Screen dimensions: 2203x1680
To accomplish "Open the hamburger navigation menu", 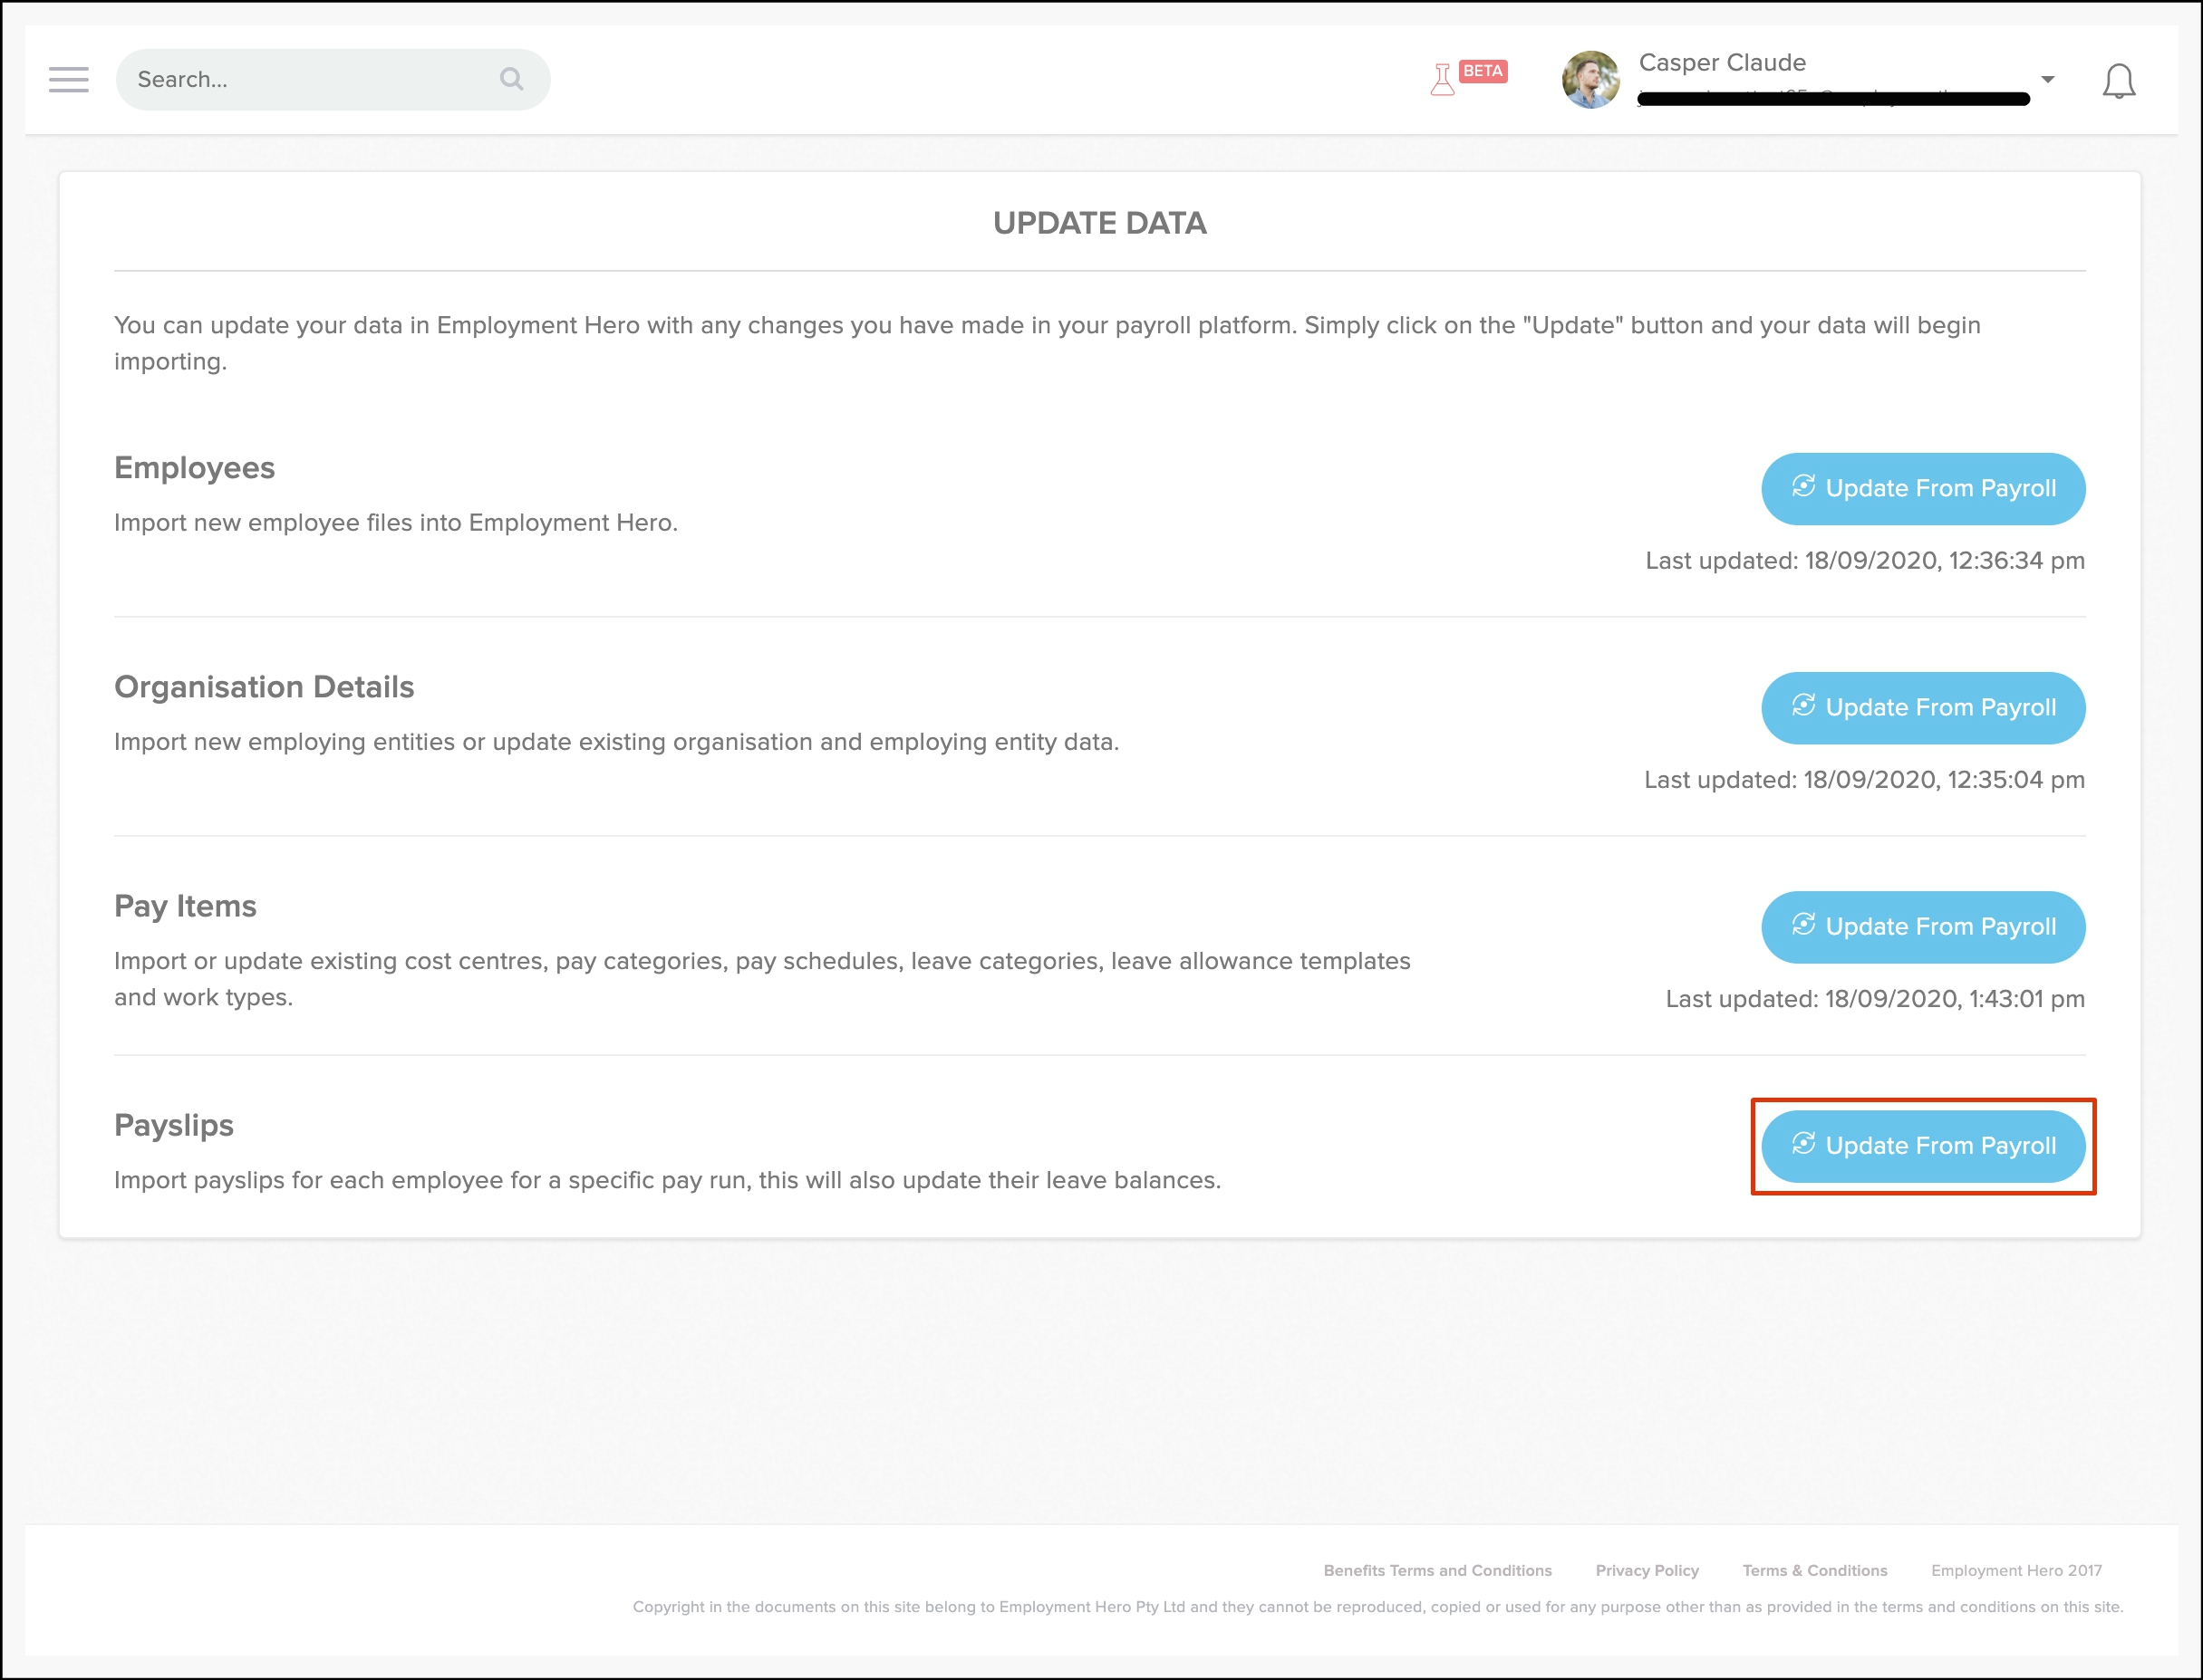I will coord(68,80).
